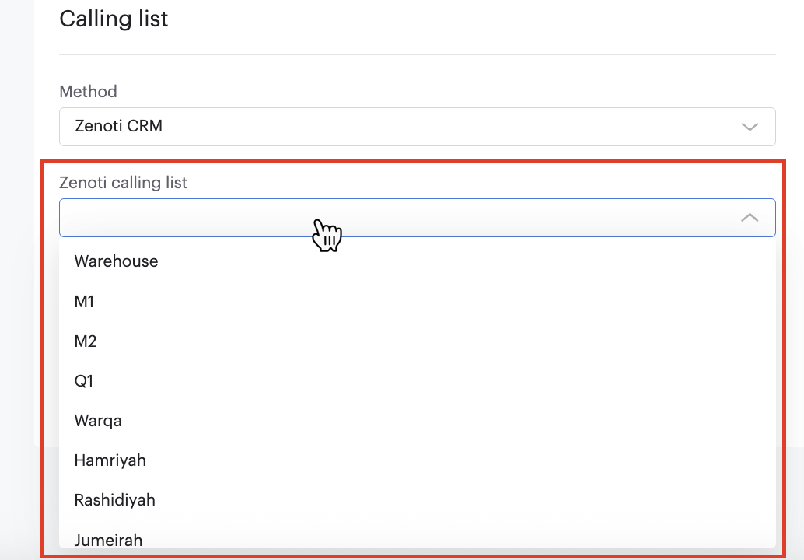Viewport: 804px width, 560px height.
Task: Pick Jumeirah at the bottom of the list
Action: point(108,540)
